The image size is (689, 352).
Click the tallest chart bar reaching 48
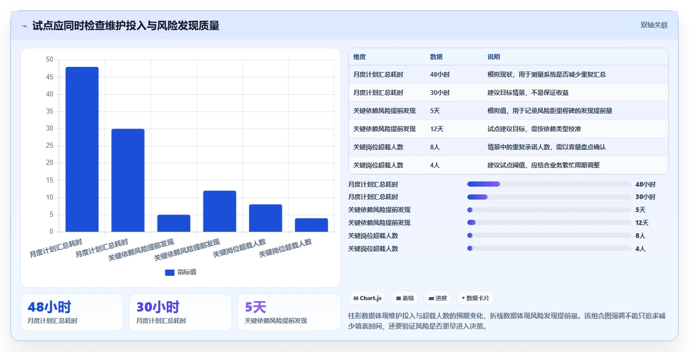(x=82, y=149)
